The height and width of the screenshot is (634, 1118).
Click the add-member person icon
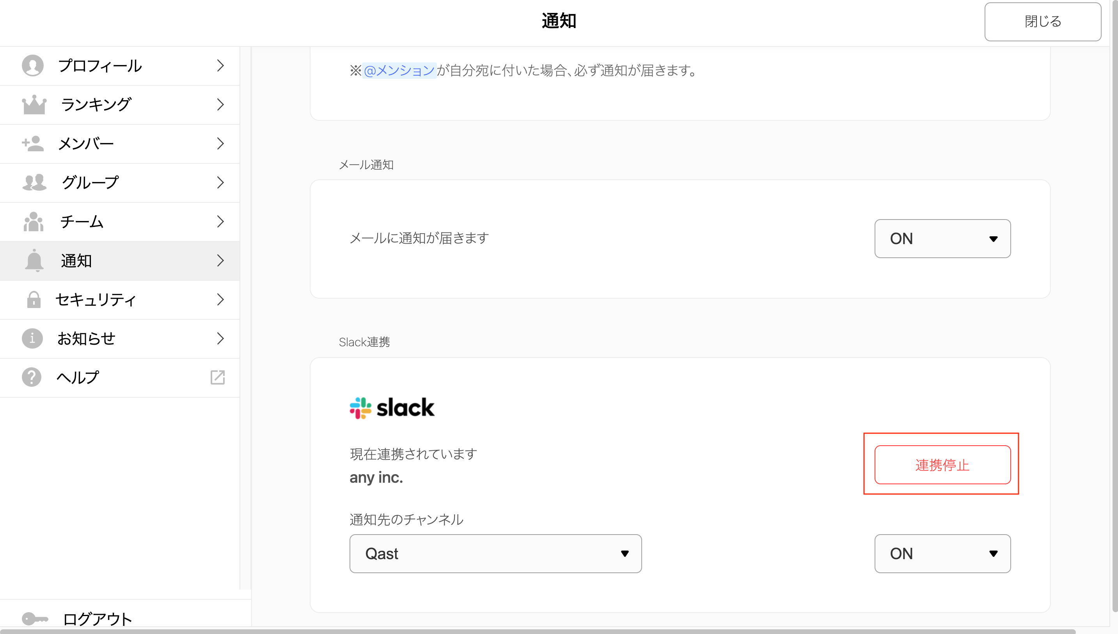point(33,143)
